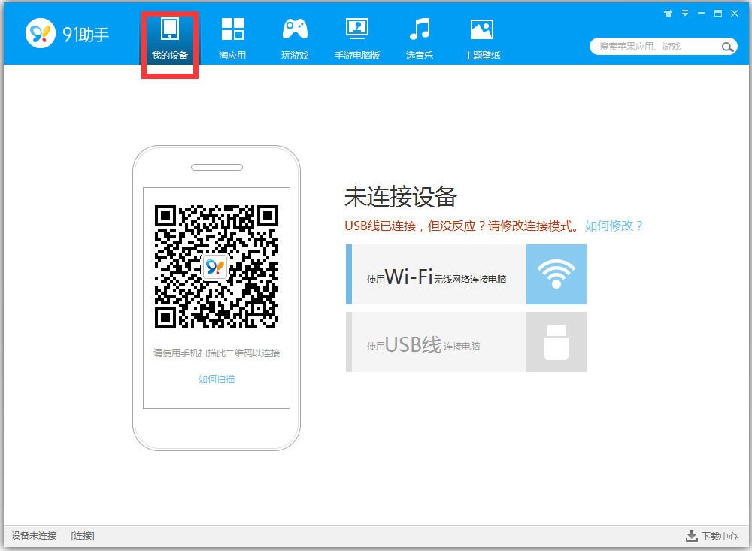Expand the title bar dropdown menu arrow
The width and height of the screenshot is (752, 551).
click(x=685, y=14)
